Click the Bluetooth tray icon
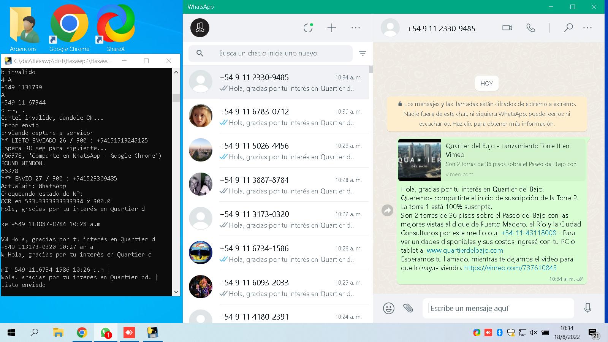 point(500,332)
